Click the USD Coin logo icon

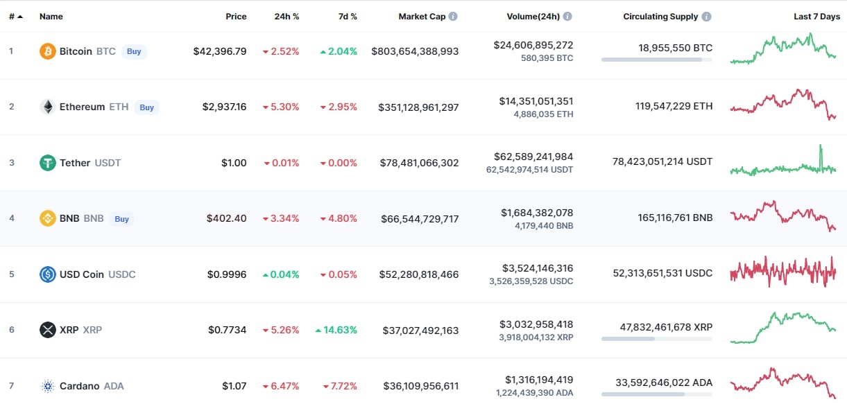pos(48,274)
